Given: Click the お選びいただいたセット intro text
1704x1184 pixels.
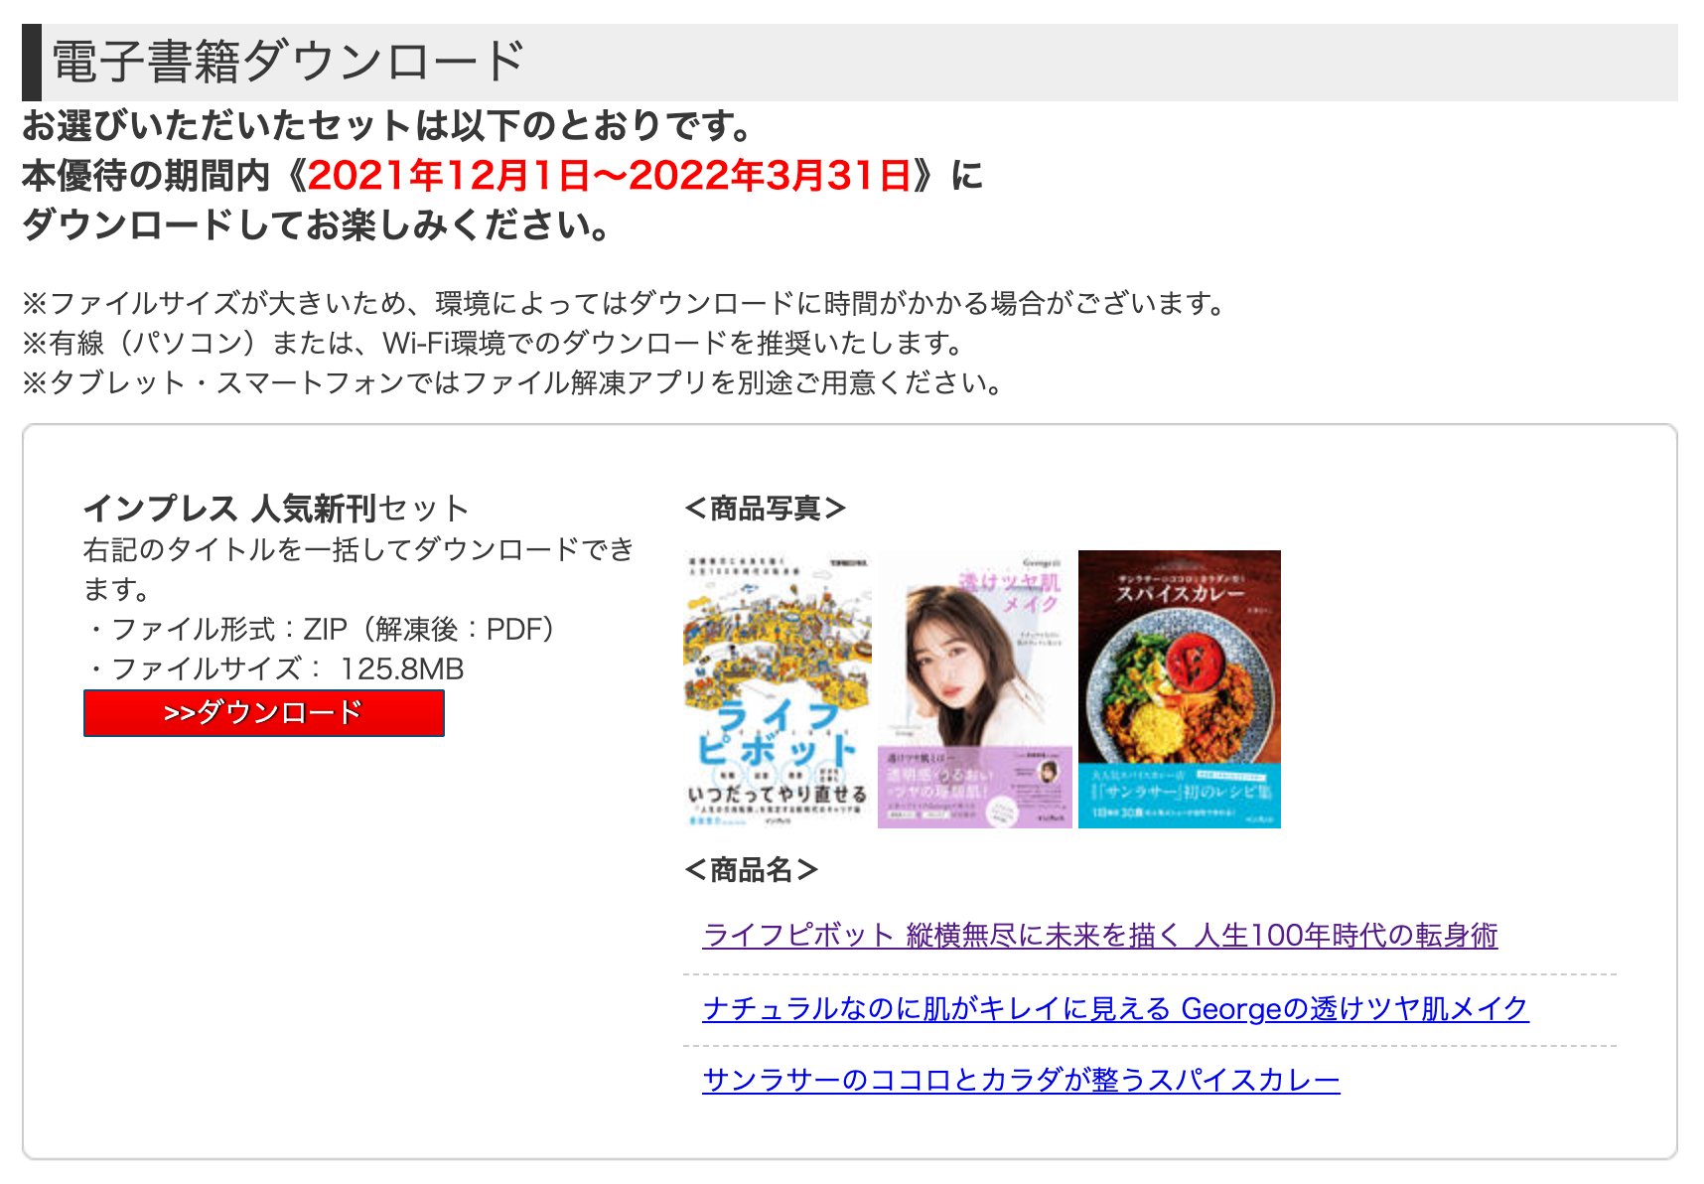Looking at the screenshot, I should pos(387,126).
